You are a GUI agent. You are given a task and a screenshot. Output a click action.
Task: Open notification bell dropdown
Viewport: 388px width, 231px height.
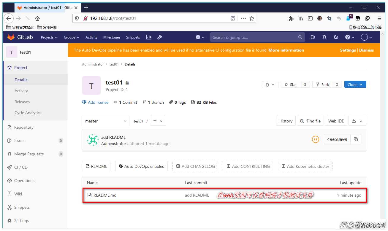(270, 85)
